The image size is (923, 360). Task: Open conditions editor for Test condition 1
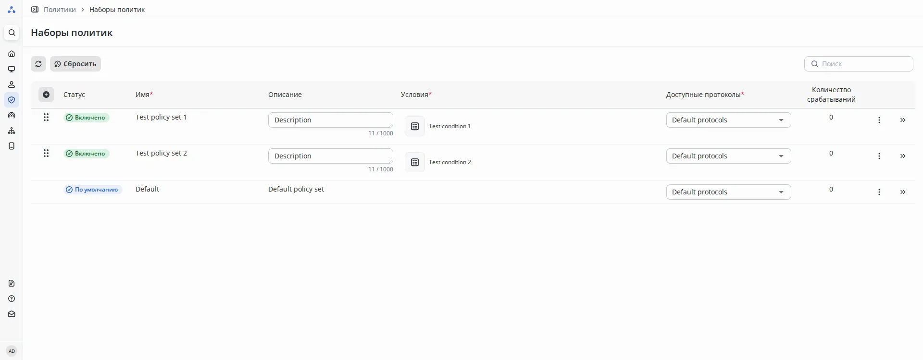415,126
